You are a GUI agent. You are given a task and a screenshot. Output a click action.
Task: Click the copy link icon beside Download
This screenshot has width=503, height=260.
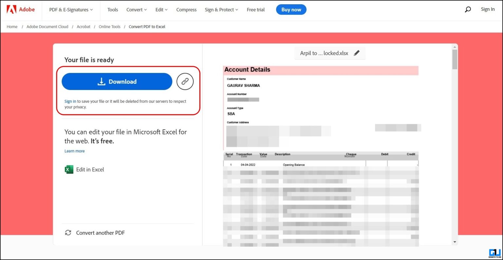185,81
